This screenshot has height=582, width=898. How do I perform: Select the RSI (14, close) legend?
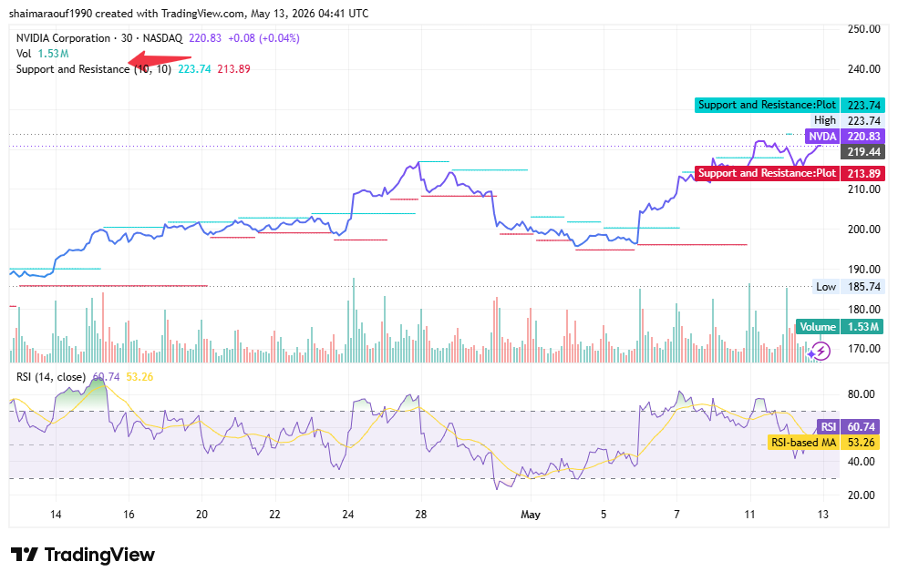tap(51, 377)
